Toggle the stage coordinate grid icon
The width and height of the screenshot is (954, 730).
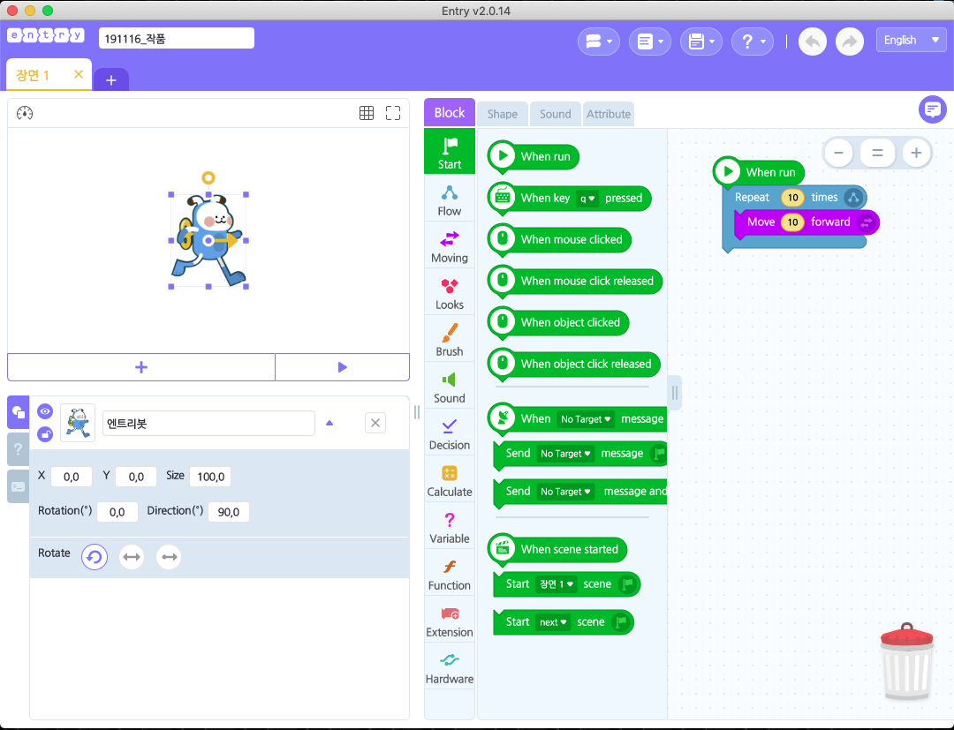tap(367, 113)
